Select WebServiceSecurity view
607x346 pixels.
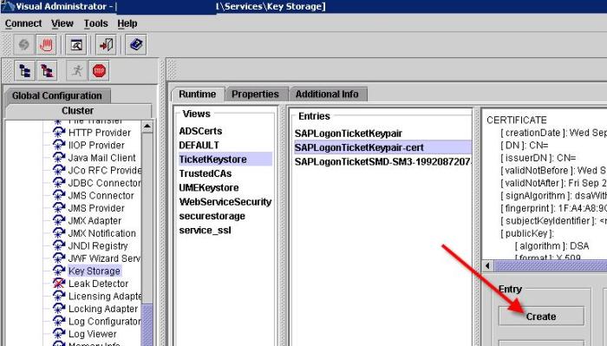pyautogui.click(x=225, y=202)
